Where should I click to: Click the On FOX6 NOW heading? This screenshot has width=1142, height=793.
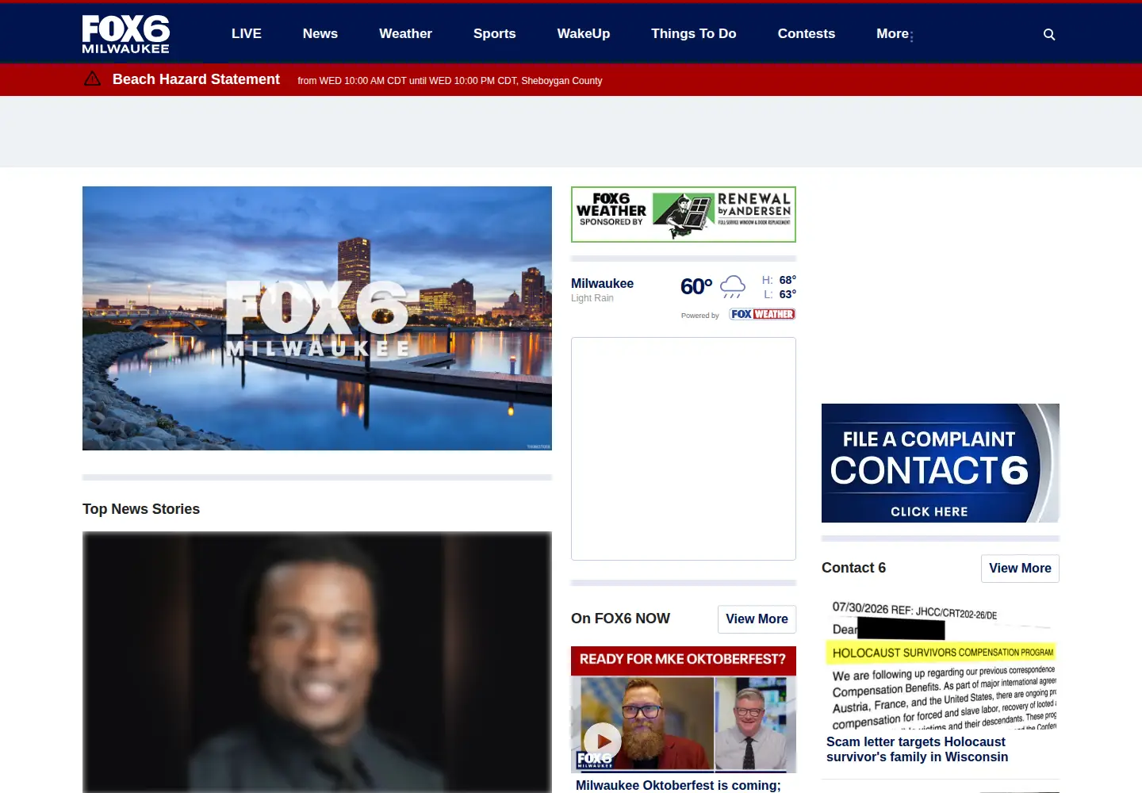tap(620, 619)
